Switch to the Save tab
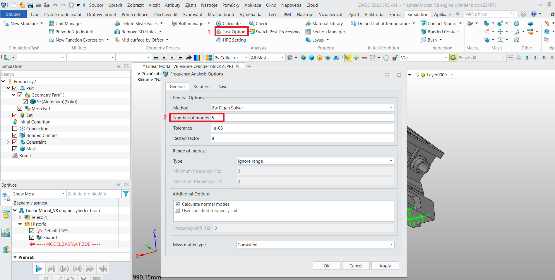The width and height of the screenshot is (555, 280). click(223, 87)
